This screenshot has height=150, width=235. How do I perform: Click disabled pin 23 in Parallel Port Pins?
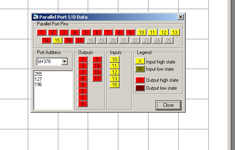[x=146, y=40]
